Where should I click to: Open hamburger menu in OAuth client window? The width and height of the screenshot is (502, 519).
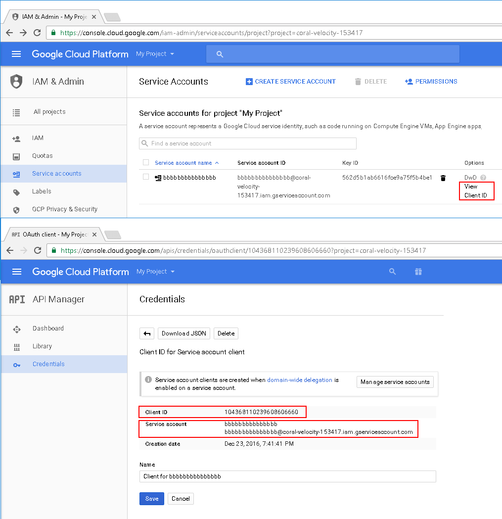pos(16,272)
